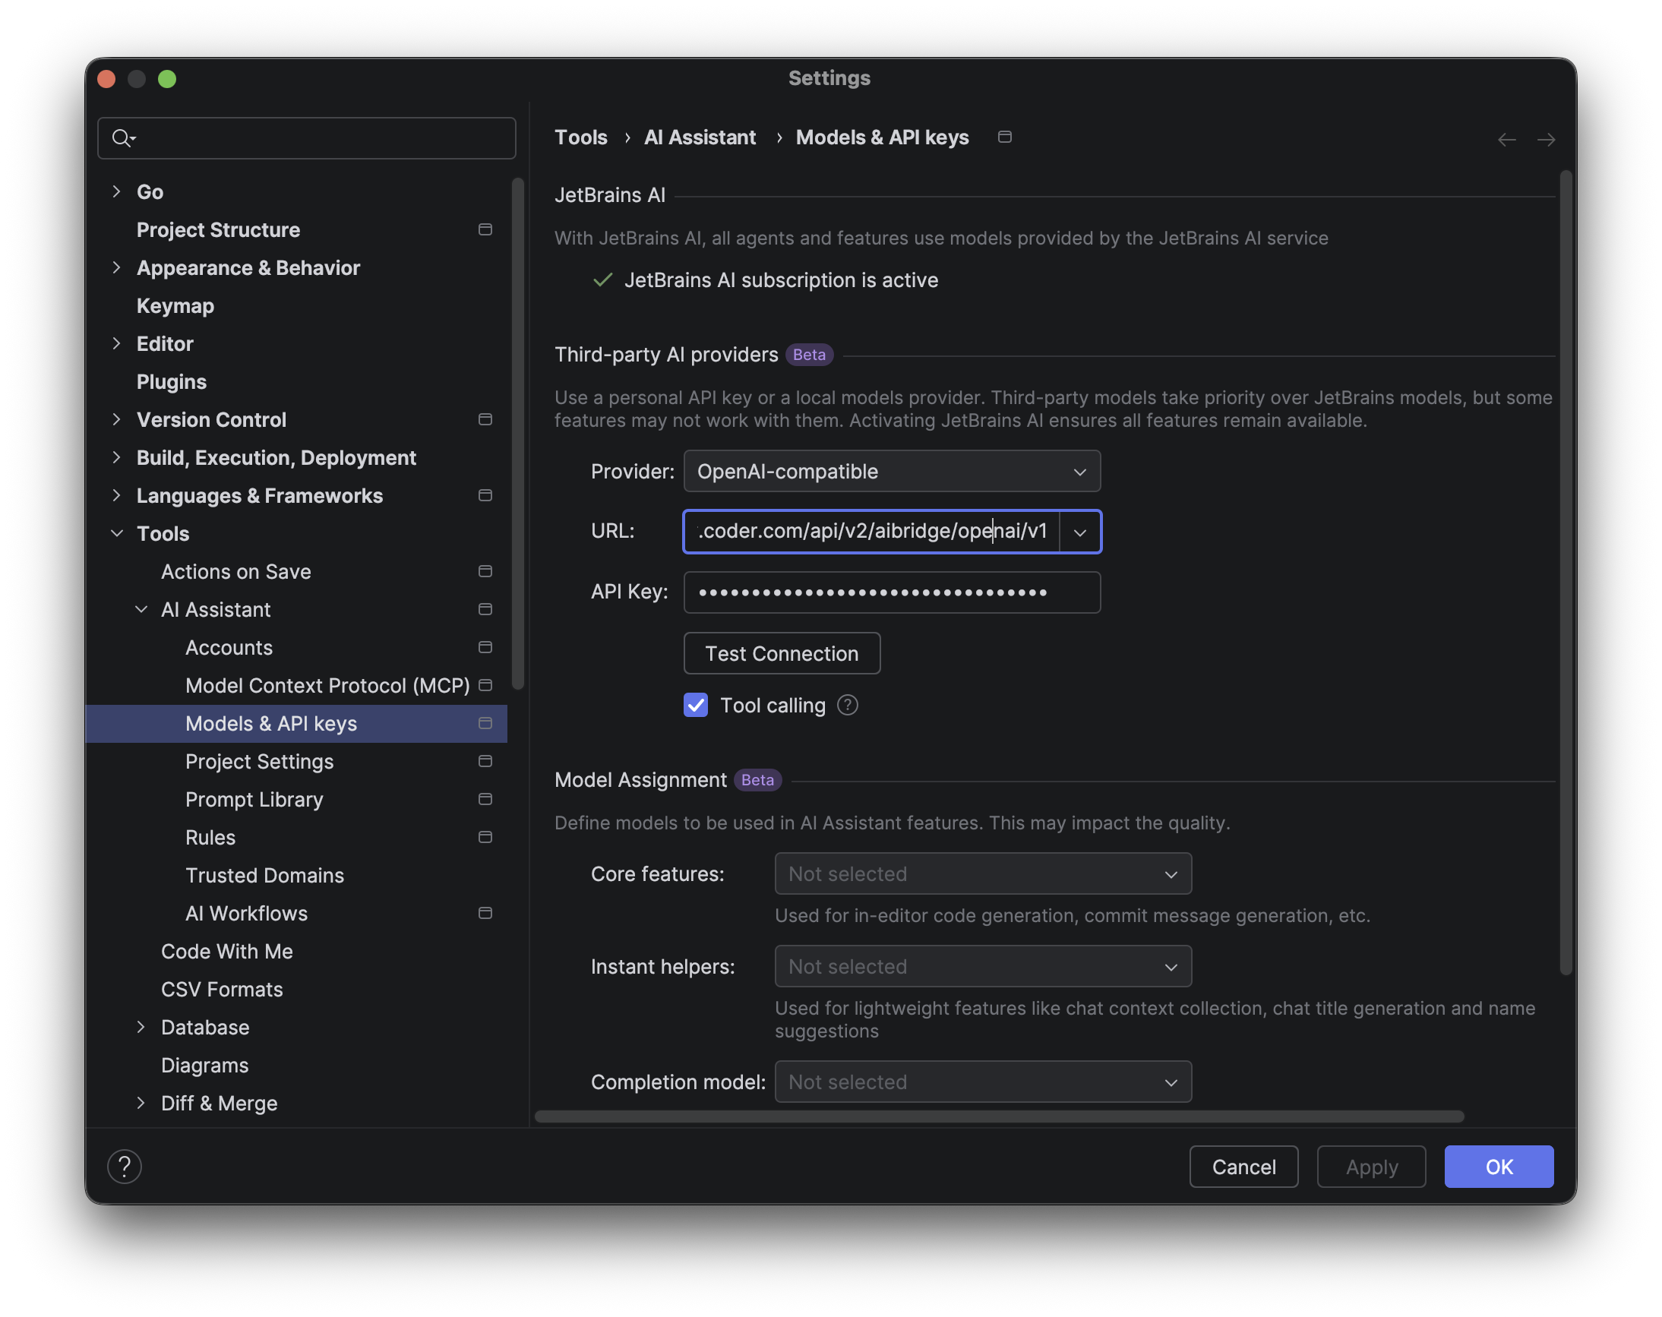Expand the Go settings section
The height and width of the screenshot is (1317, 1662).
[116, 191]
